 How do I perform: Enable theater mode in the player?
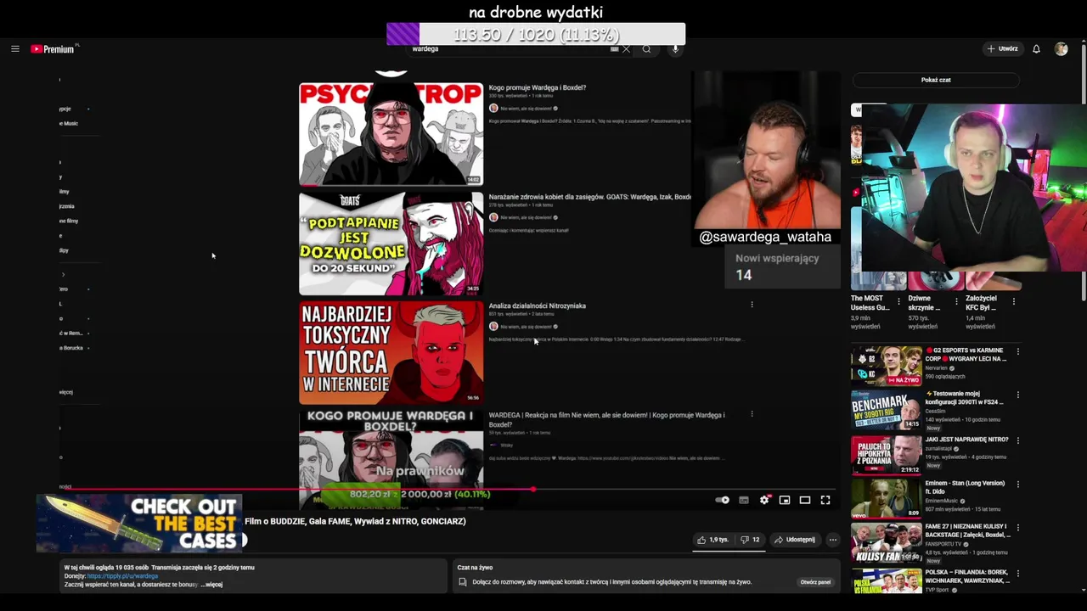(805, 501)
